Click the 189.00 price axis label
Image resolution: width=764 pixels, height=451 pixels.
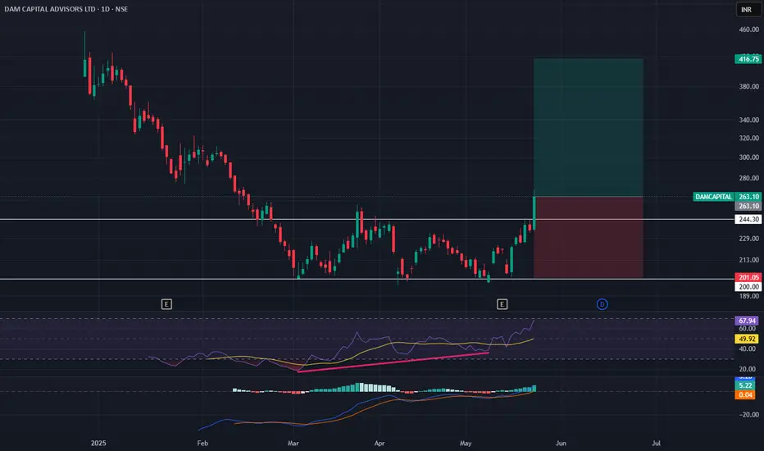[749, 296]
